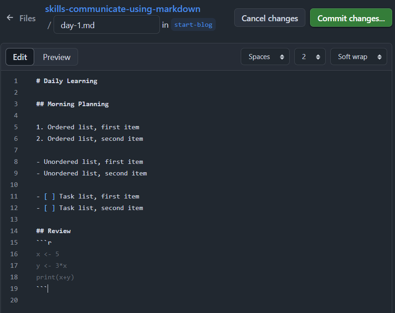
Task: Click the '# Daily Learning' heading line
Action: pyautogui.click(x=67, y=81)
